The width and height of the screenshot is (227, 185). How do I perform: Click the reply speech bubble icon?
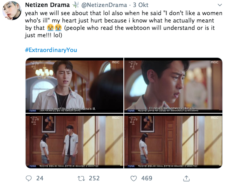point(29,178)
